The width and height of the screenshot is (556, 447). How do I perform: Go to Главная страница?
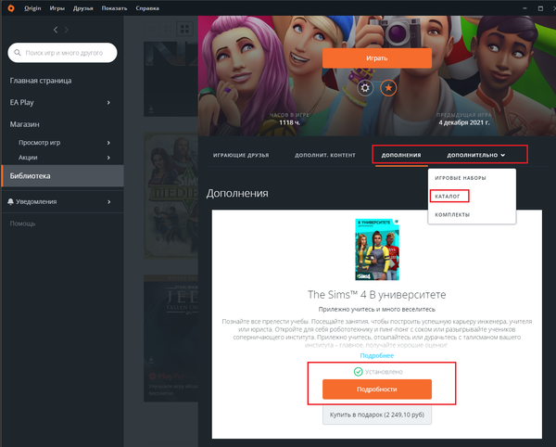(41, 81)
